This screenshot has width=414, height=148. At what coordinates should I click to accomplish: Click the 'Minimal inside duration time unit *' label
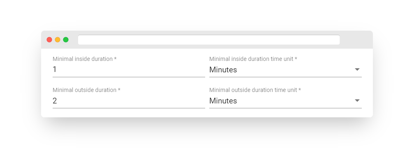click(x=253, y=59)
